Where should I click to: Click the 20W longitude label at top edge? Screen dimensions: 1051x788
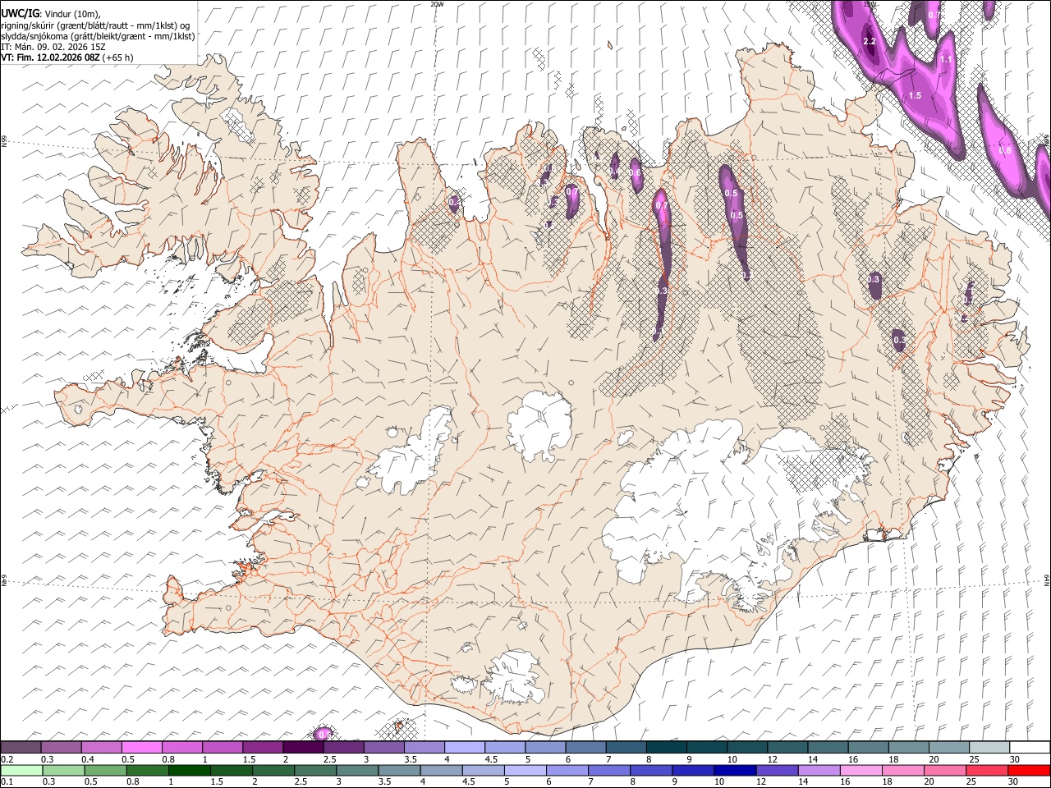437,4
